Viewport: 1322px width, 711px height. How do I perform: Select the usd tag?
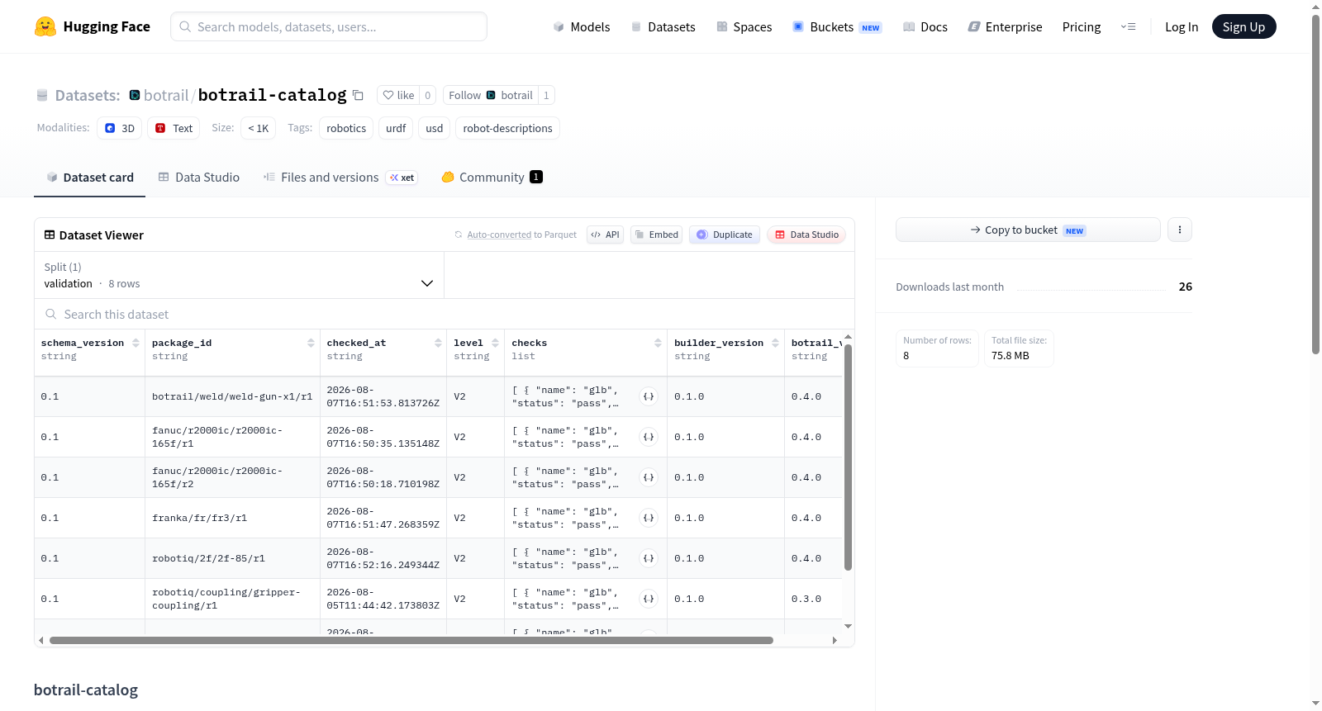(x=435, y=128)
